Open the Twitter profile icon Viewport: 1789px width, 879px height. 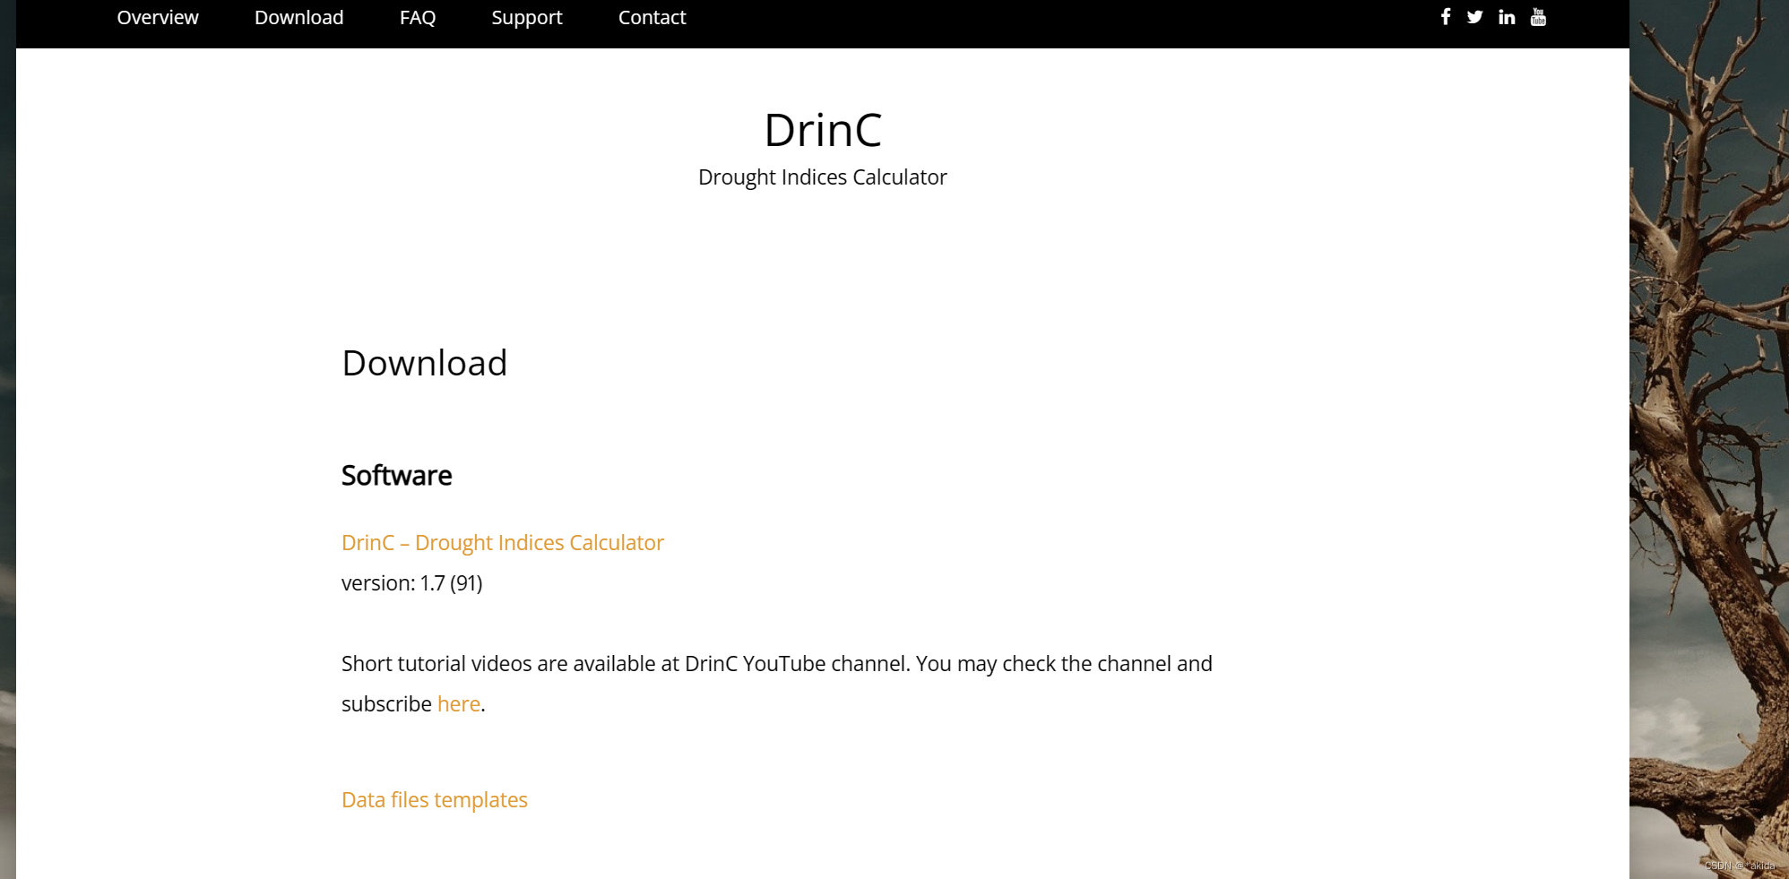(x=1474, y=17)
